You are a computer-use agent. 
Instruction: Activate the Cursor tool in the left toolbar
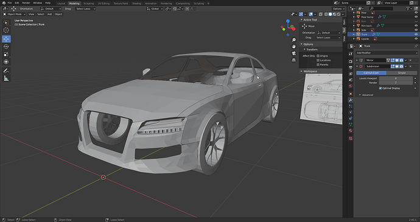6,30
